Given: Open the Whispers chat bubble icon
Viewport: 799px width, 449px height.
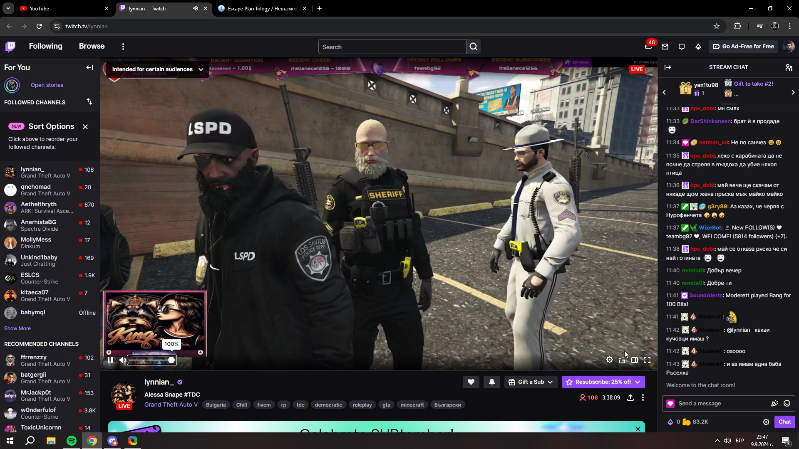Looking at the screenshot, I should tap(682, 47).
